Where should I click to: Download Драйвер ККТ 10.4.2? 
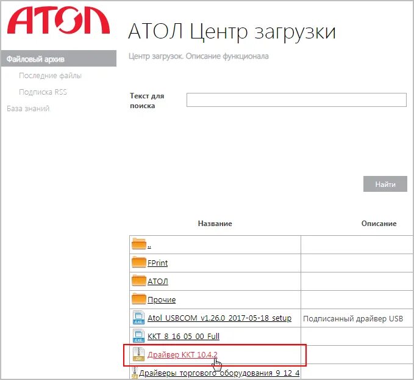pyautogui.click(x=182, y=354)
